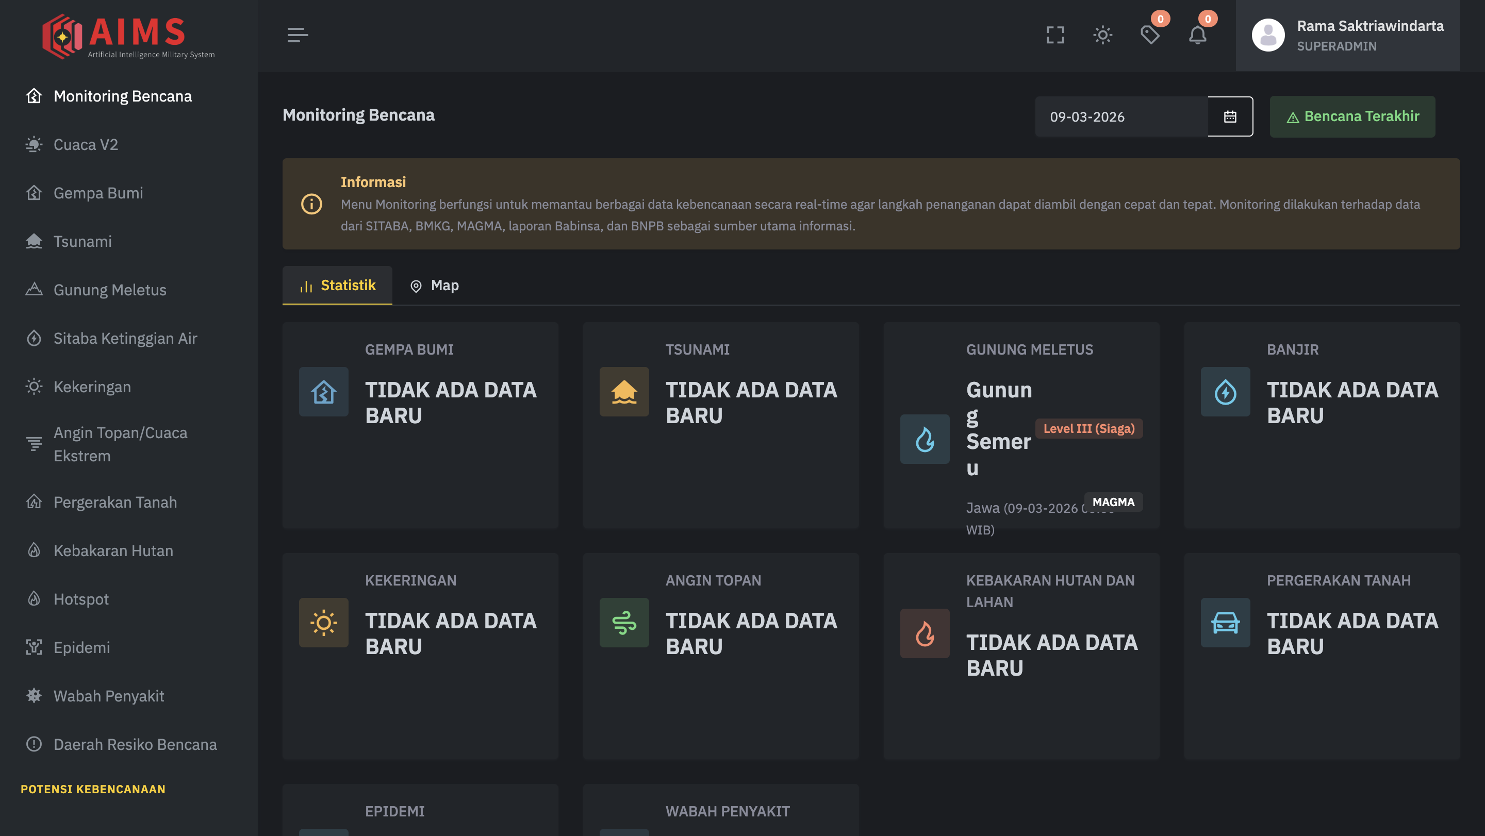Open the bell notifications icon
Image resolution: width=1485 pixels, height=836 pixels.
click(x=1197, y=35)
